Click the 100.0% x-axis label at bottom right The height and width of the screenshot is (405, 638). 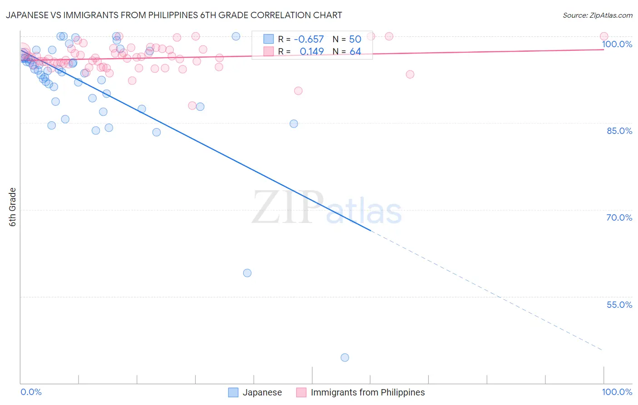tap(617, 392)
